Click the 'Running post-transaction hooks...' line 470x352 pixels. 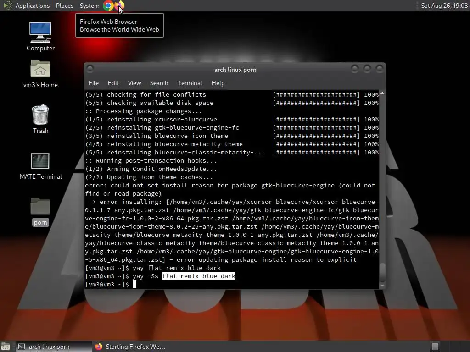[x=151, y=161]
